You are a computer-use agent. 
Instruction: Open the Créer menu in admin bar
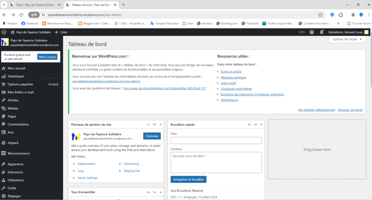[x=61, y=32]
